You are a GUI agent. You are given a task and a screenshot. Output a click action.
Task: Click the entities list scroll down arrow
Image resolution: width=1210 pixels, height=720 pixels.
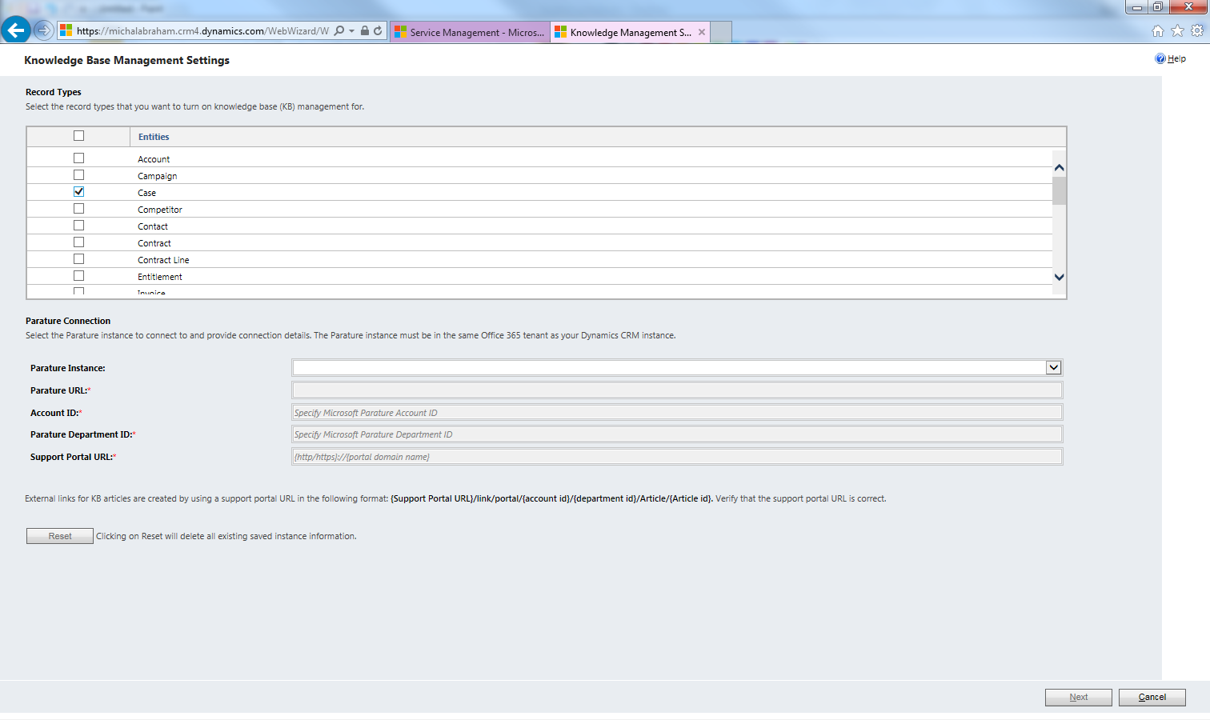coord(1059,277)
